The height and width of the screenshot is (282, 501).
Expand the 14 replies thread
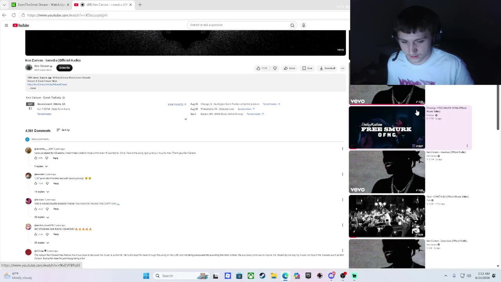[41, 192]
